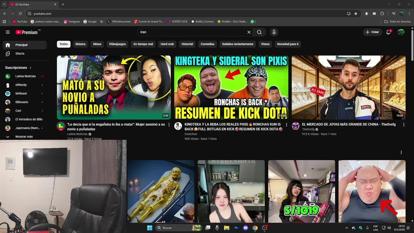Play the S/1019 Short thumbnail
Screen dimensions: 414x233
(301, 191)
